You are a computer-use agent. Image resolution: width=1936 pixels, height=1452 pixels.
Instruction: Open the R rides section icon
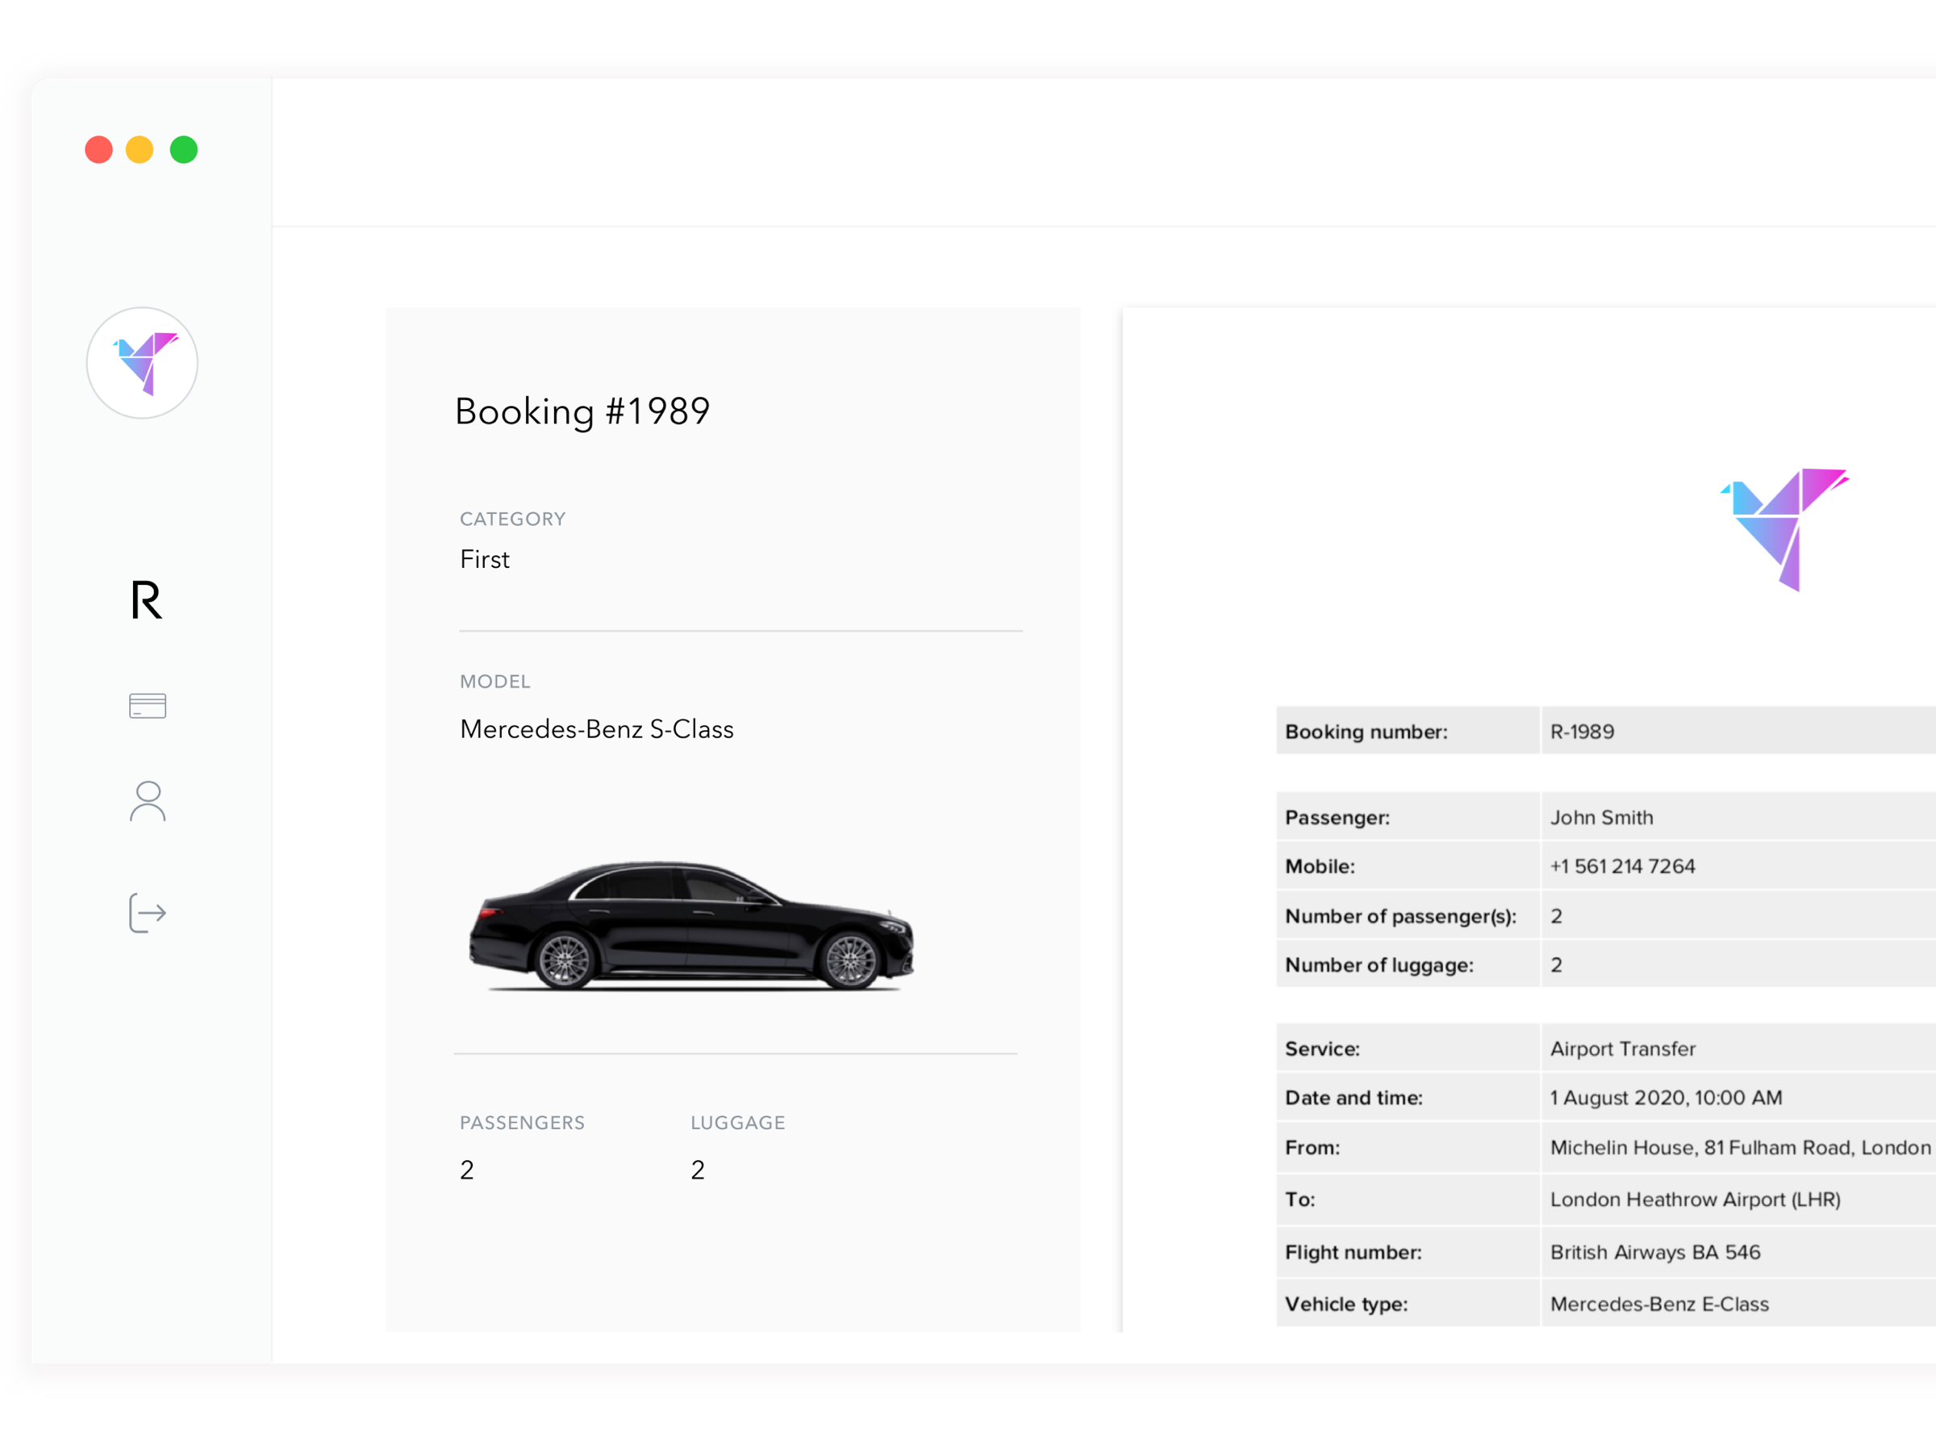[x=146, y=600]
